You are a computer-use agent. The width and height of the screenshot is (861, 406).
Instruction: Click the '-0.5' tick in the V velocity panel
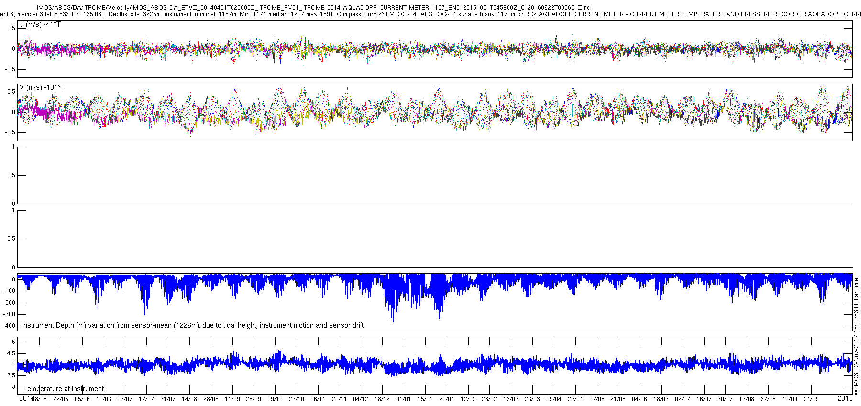tap(10, 133)
